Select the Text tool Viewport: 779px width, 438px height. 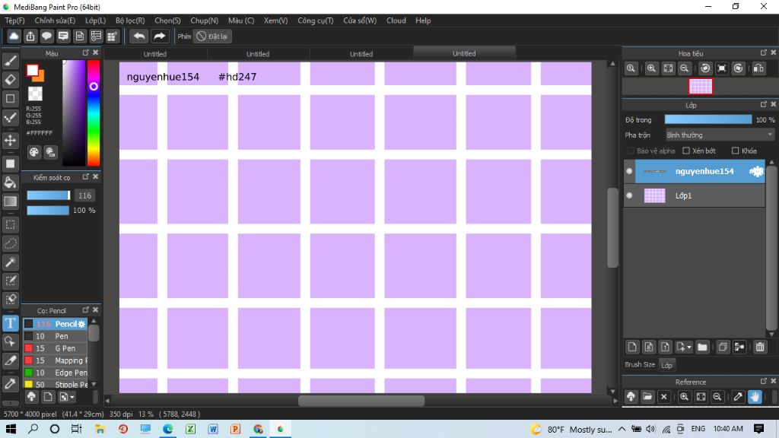(11, 323)
